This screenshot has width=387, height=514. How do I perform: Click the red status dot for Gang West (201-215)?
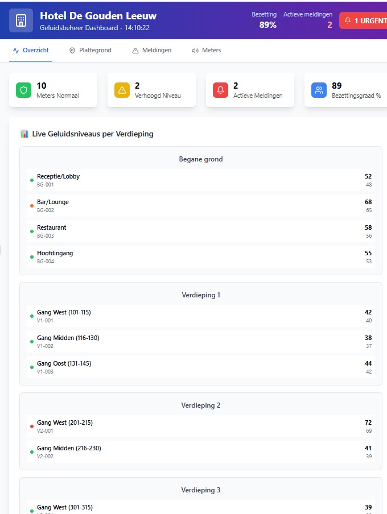32,426
